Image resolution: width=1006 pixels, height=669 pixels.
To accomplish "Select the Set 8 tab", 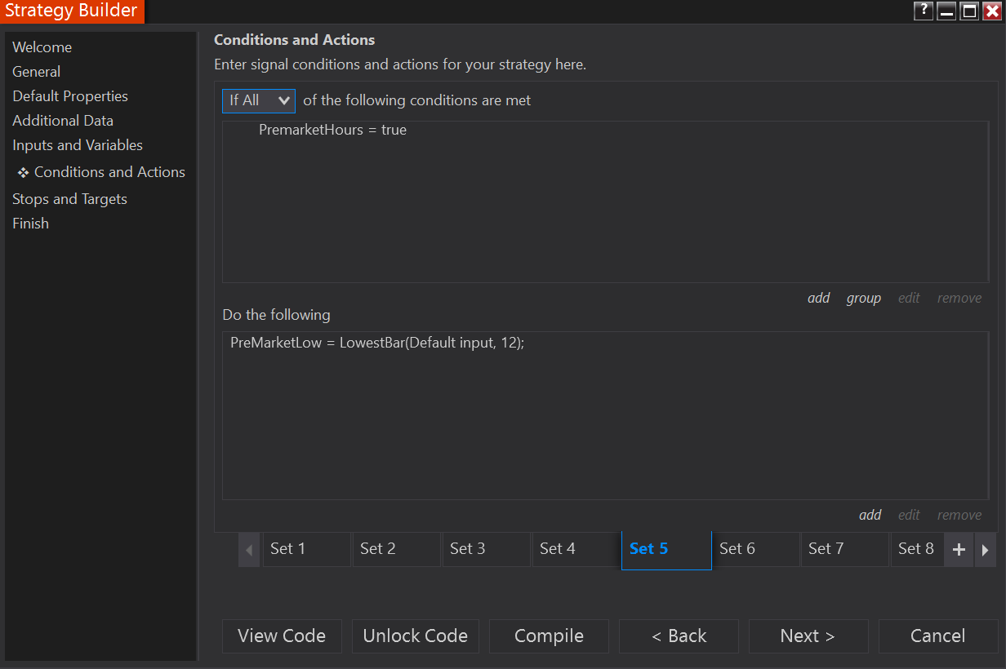I will (x=916, y=549).
